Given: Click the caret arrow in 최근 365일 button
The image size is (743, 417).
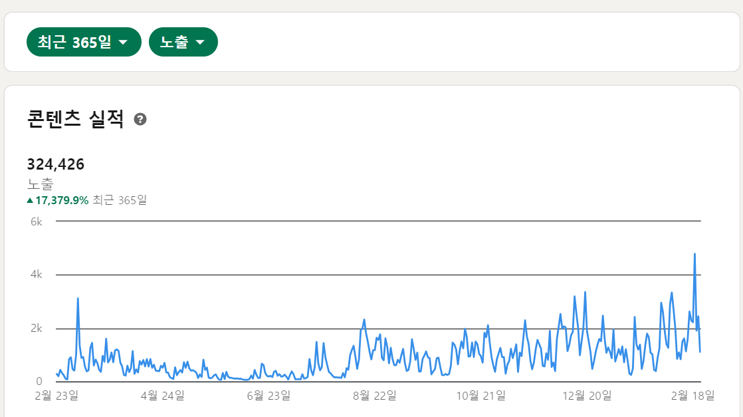Looking at the screenshot, I should coord(123,42).
